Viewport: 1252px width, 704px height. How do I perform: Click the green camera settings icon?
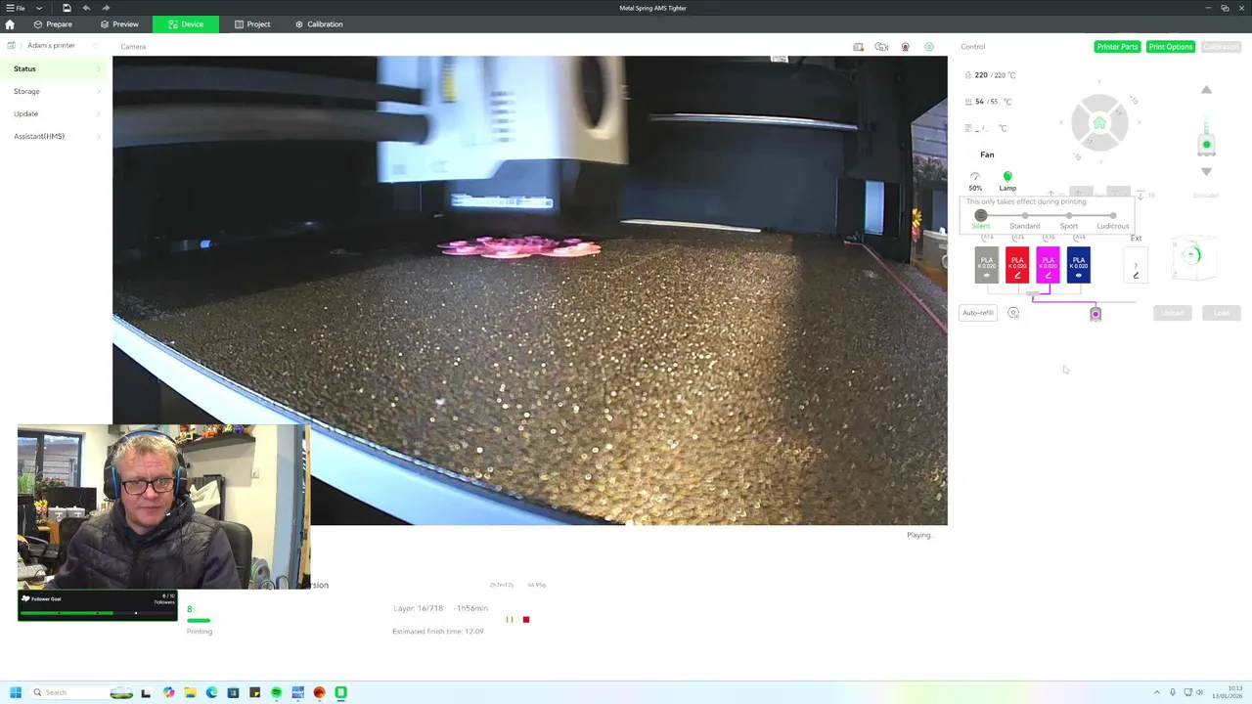coord(929,47)
